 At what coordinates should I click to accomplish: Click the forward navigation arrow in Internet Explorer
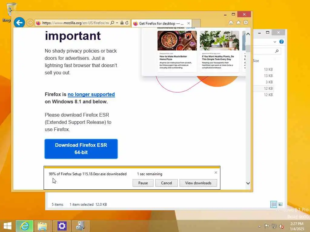pyautogui.click(x=30, y=23)
